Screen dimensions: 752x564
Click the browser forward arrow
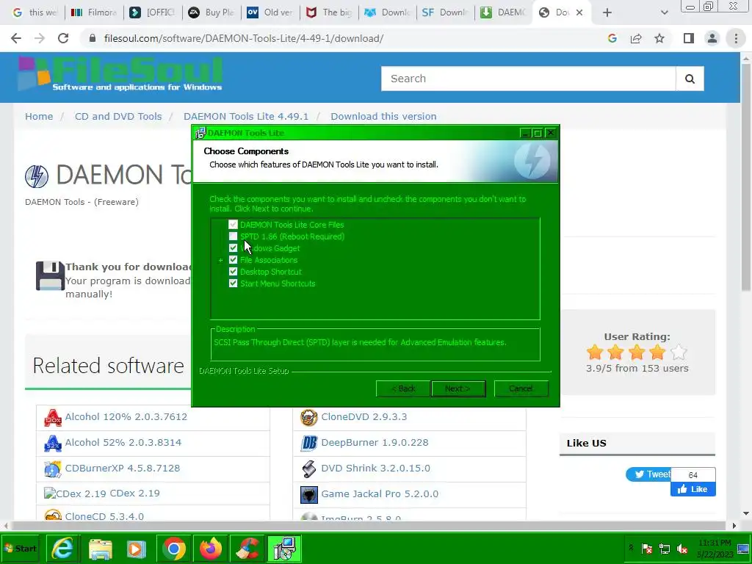tap(40, 38)
